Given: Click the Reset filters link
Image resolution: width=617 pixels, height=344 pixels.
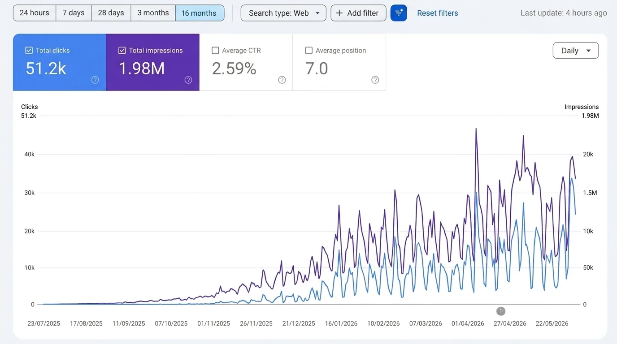Looking at the screenshot, I should (x=438, y=13).
